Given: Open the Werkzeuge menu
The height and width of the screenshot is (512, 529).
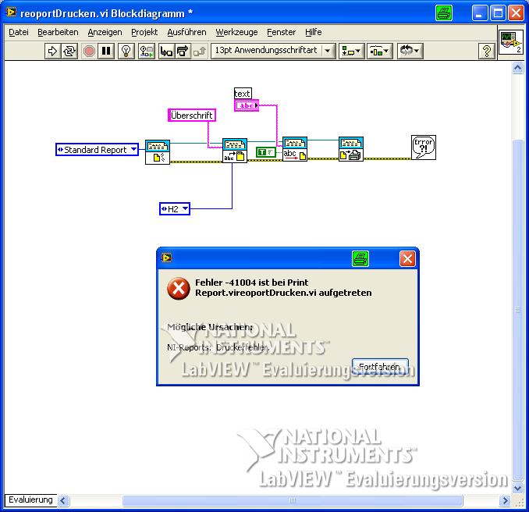Looking at the screenshot, I should (x=236, y=33).
